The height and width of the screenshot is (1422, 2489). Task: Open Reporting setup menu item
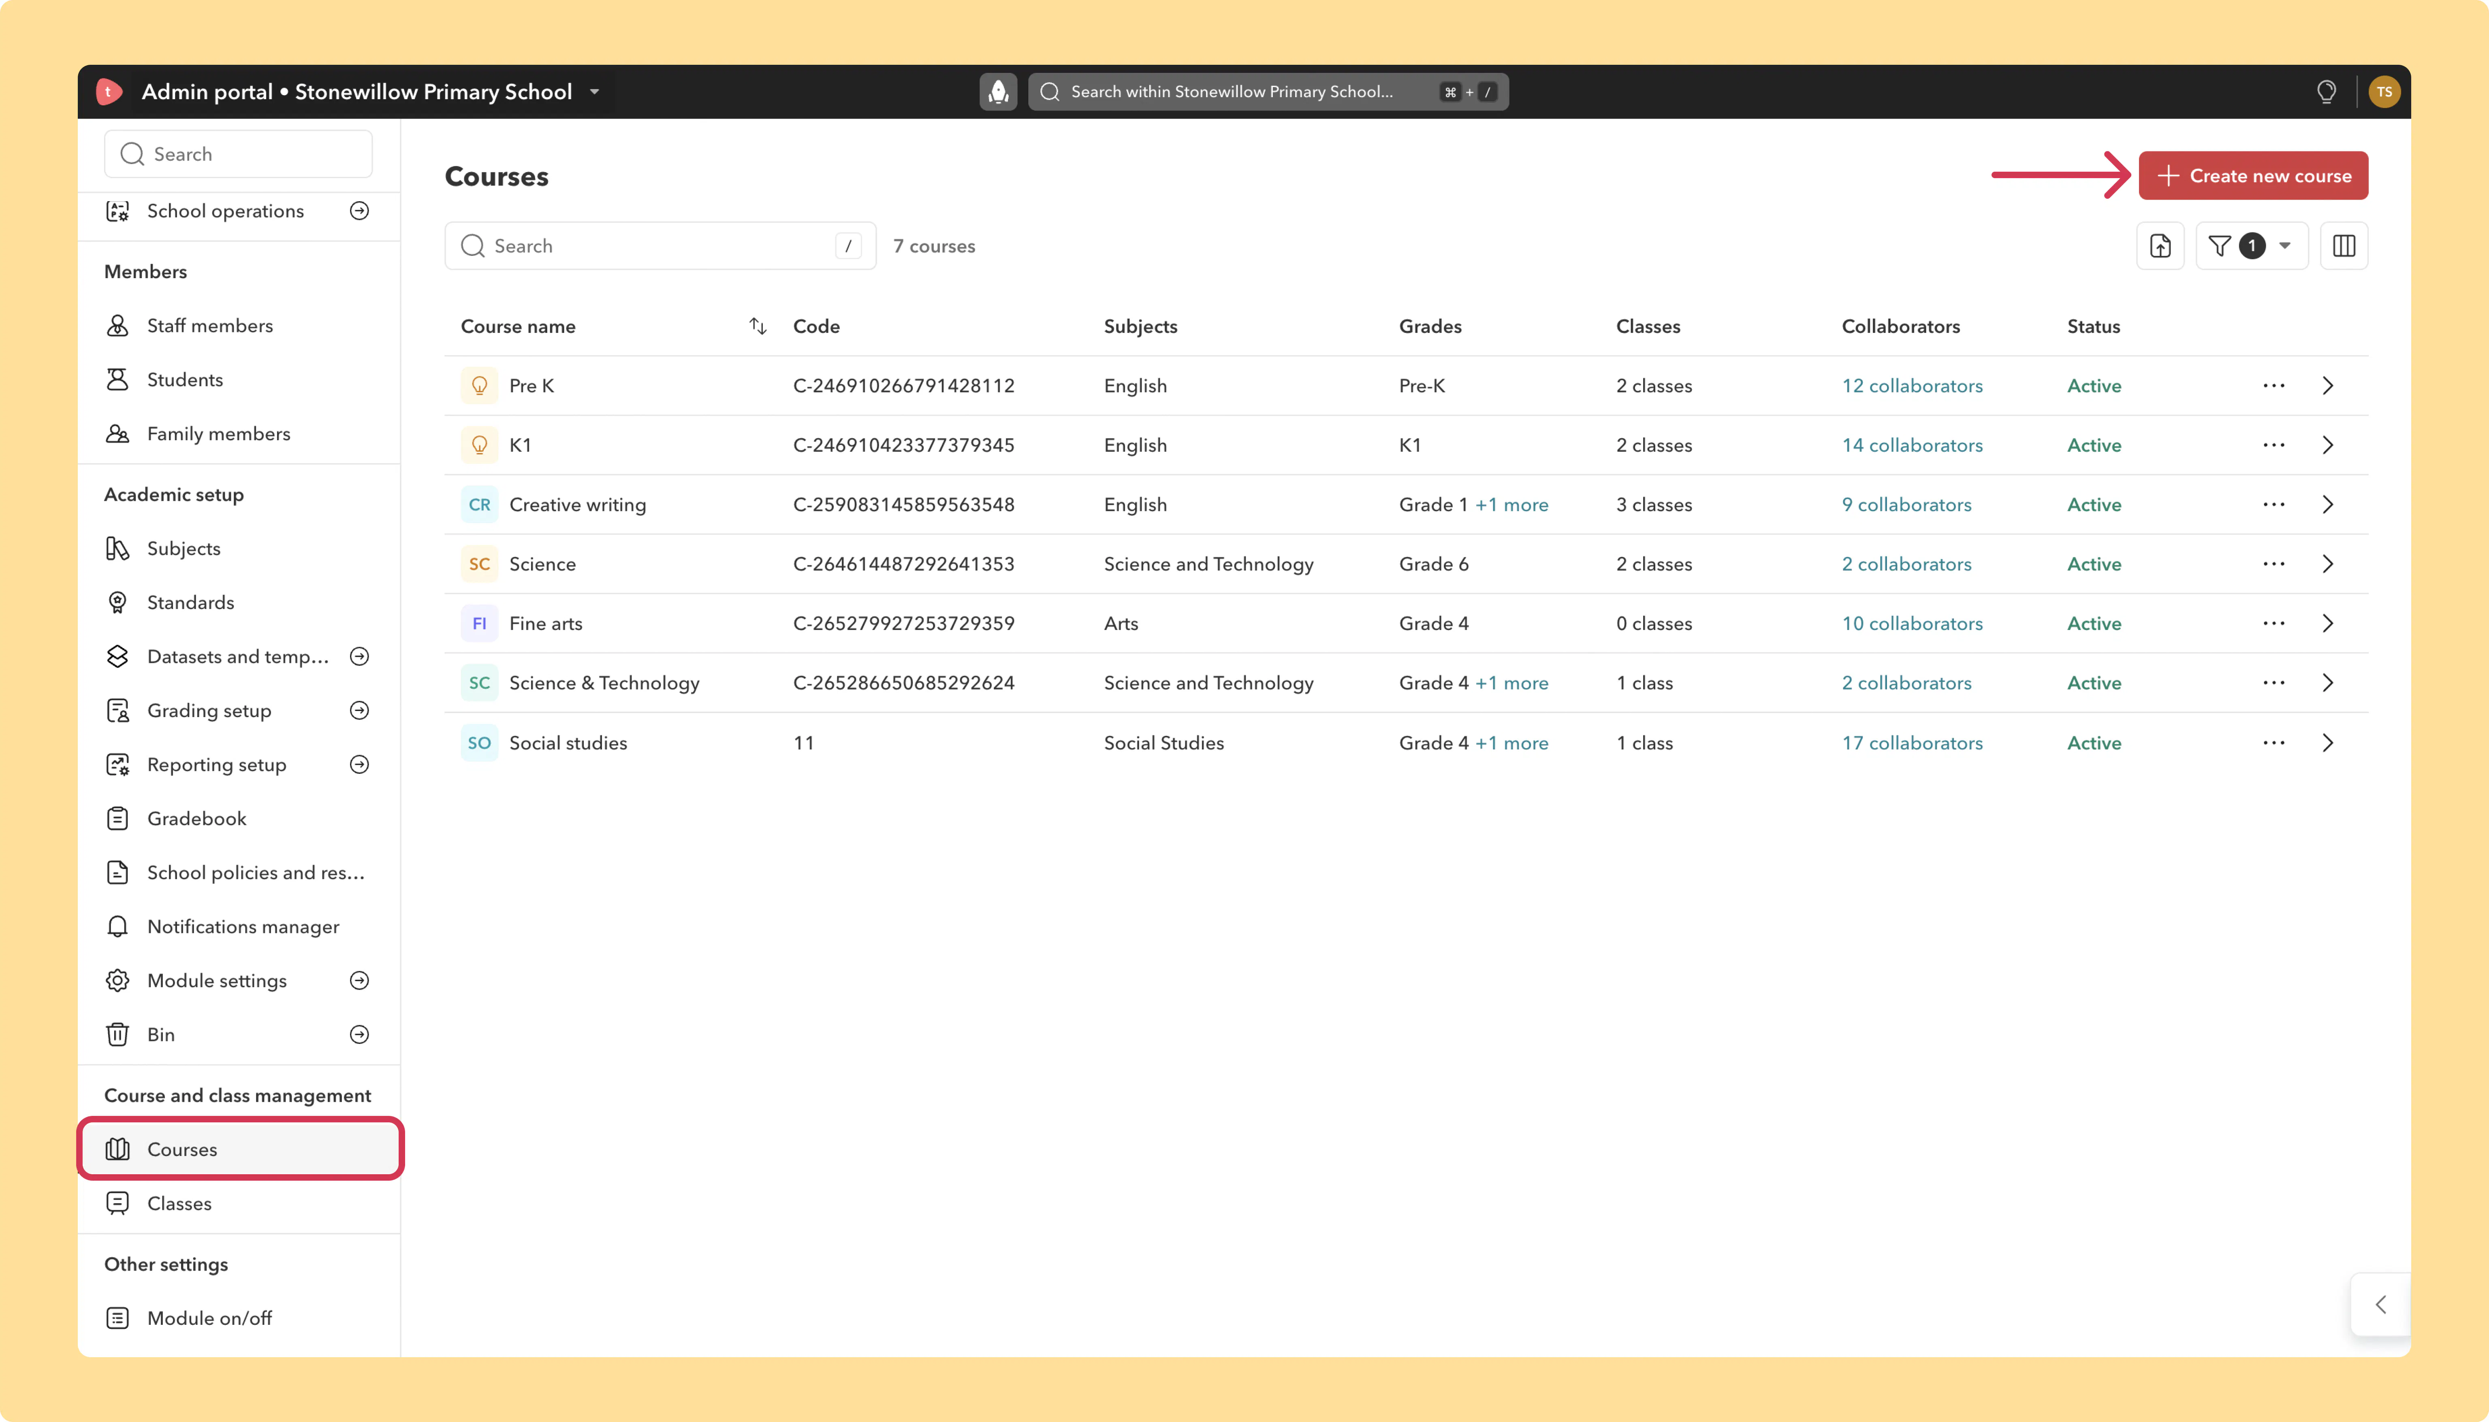[x=238, y=765]
